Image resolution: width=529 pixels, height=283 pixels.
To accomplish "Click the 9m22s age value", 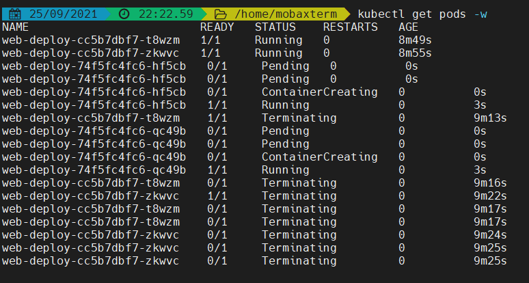I will 490,196.
